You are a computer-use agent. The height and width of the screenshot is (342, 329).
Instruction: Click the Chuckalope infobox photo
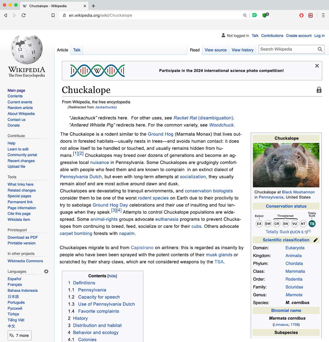point(286,165)
